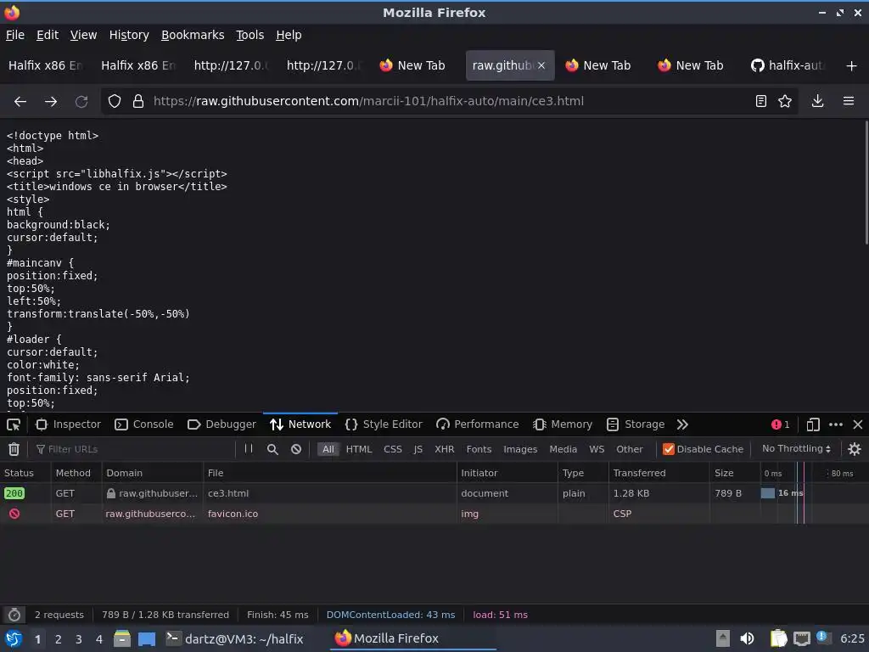Viewport: 869px width, 652px height.
Task: Open the Bookmarks menu
Action: pos(193,35)
